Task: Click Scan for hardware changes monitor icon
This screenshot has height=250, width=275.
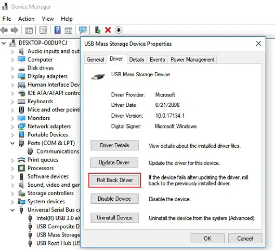Action: pyautogui.click(x=83, y=30)
